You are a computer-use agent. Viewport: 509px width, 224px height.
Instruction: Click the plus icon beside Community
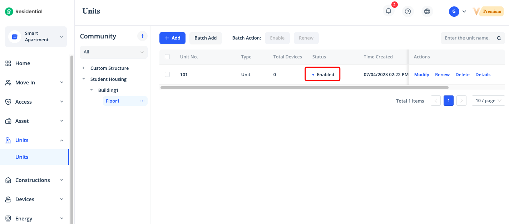pos(142,36)
